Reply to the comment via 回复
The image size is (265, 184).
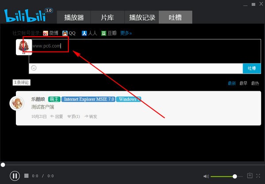(57, 116)
